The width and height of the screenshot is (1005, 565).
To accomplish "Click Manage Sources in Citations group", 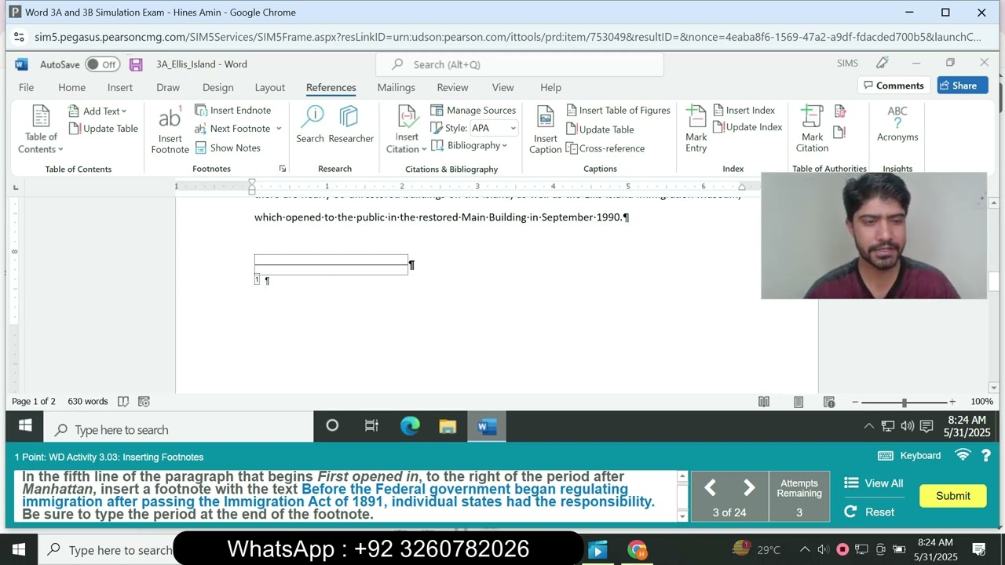I will point(473,111).
